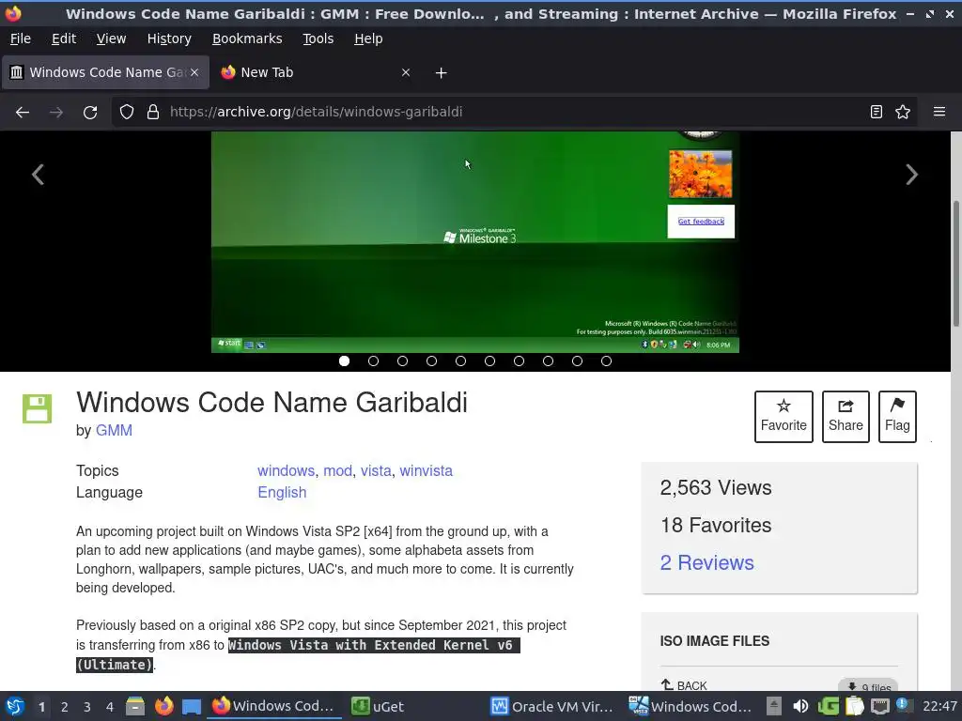Launch Firefox from taskbar quick launcher
Viewport: 962px width, 721px height.
[x=163, y=706]
